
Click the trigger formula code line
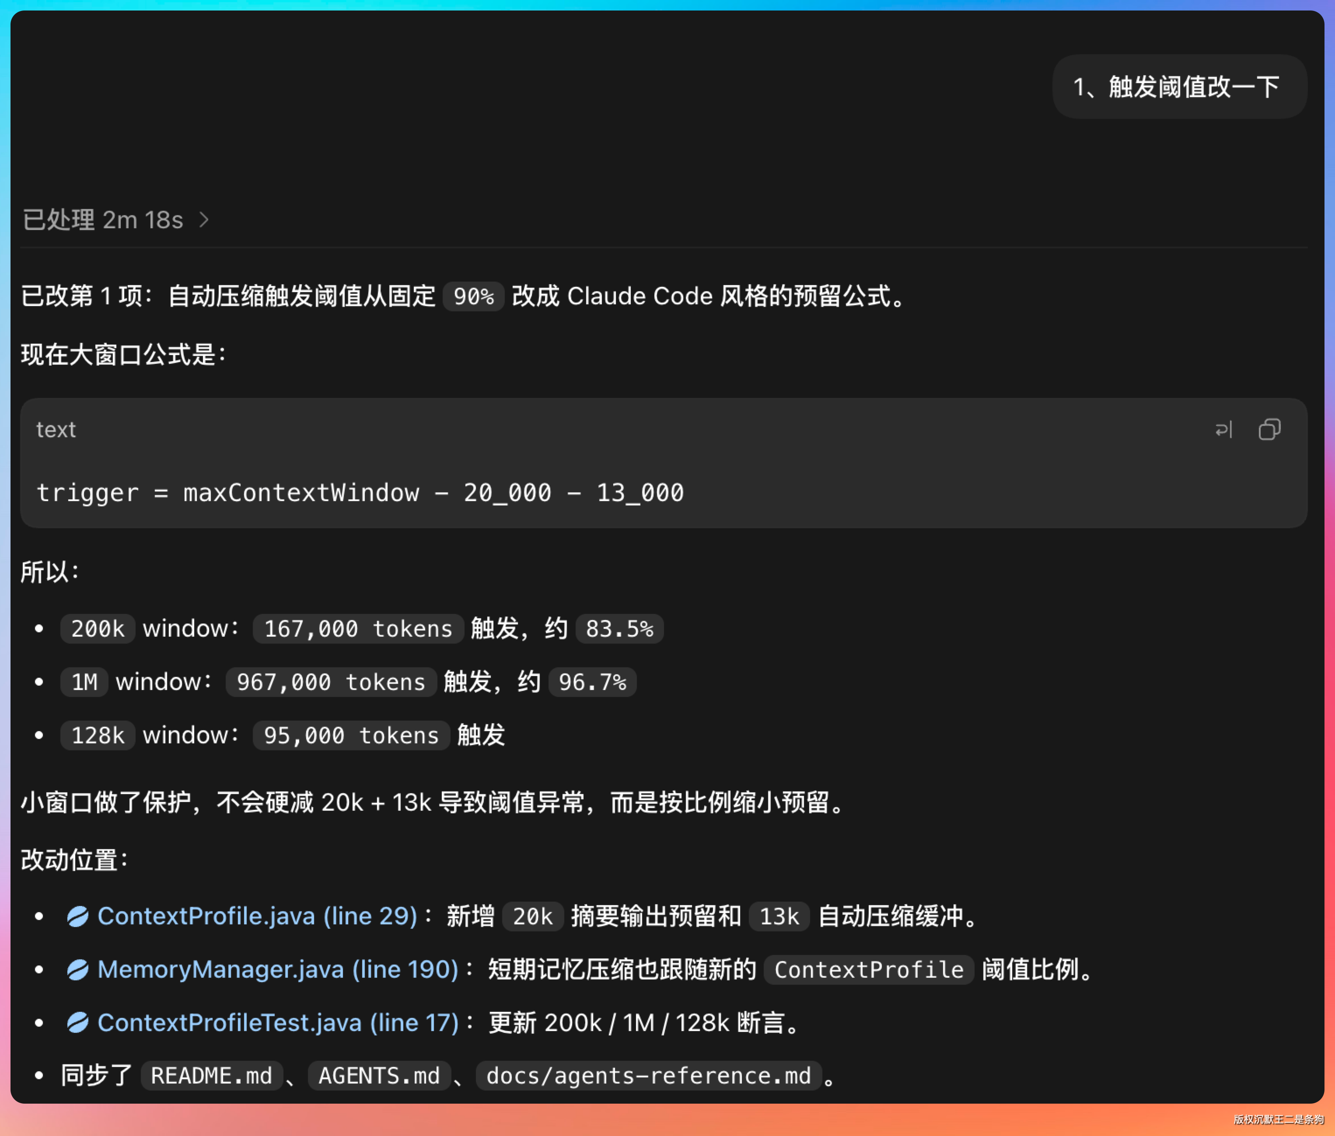pyautogui.click(x=360, y=493)
